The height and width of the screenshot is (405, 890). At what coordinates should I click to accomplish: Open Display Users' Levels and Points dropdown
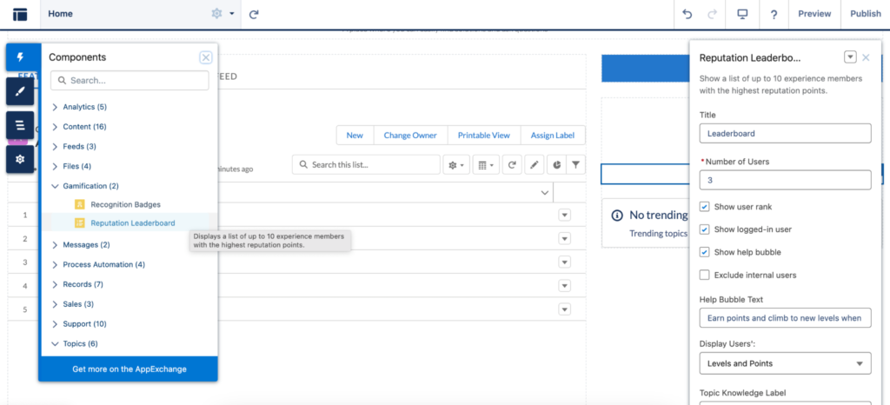[x=786, y=363]
